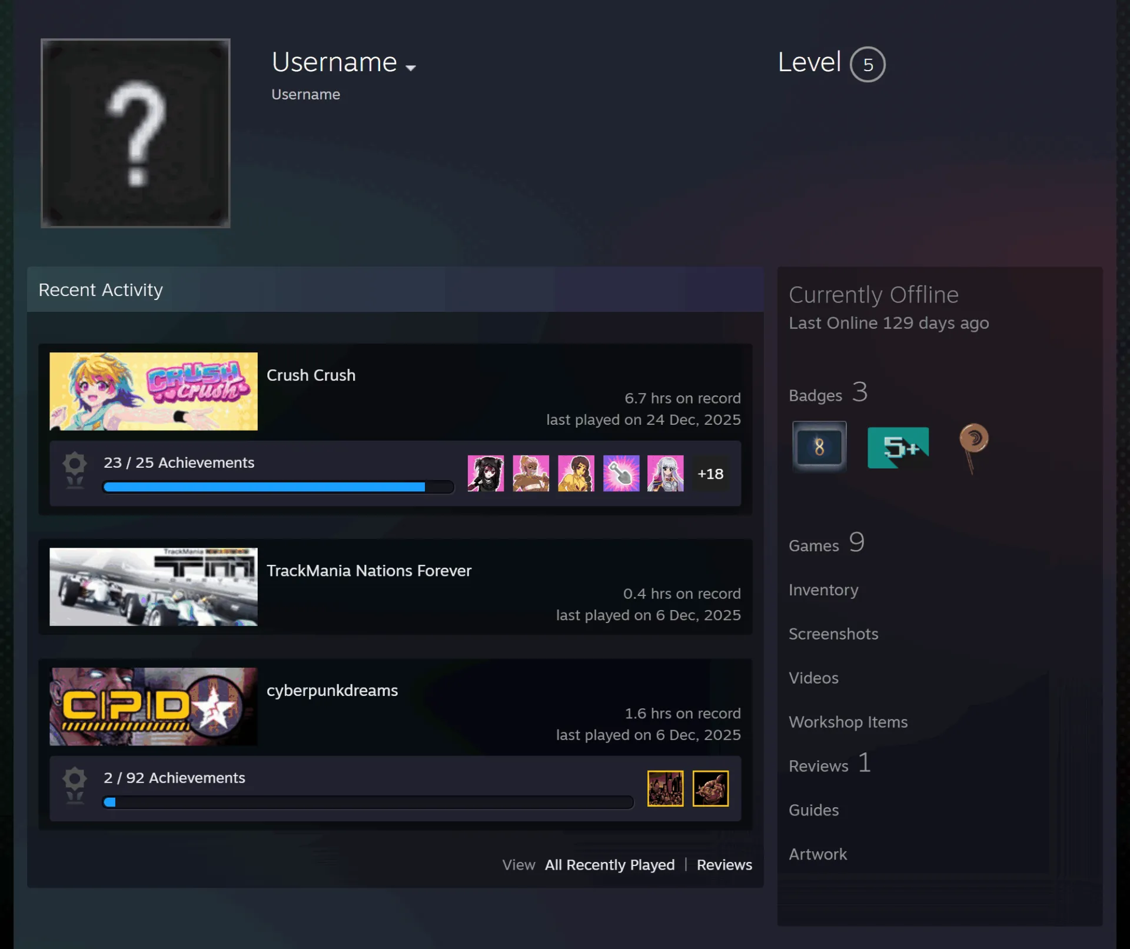View the shovel achievement icon for Crush Crush
The width and height of the screenshot is (1130, 949).
click(621, 473)
